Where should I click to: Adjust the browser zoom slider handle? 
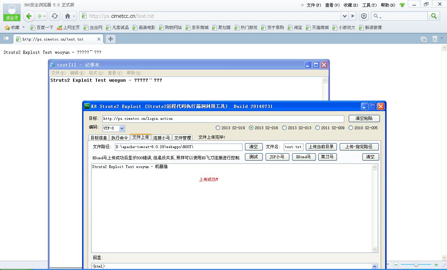point(416,264)
